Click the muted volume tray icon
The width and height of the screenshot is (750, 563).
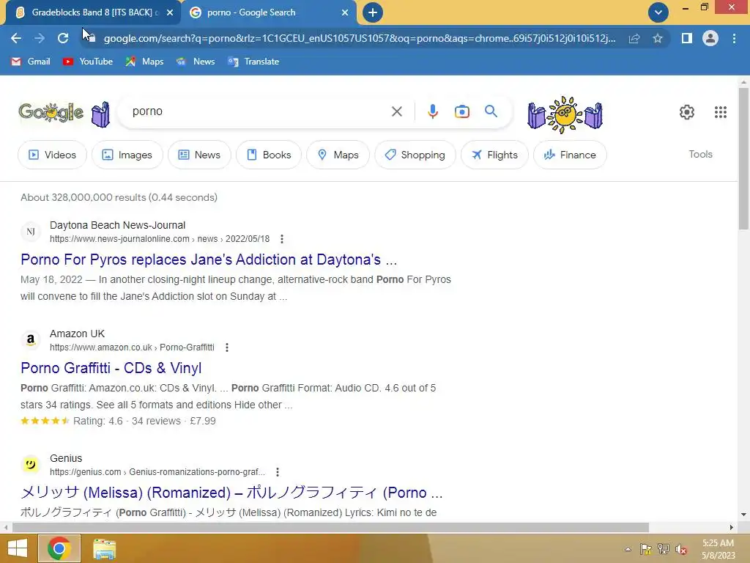(x=681, y=549)
